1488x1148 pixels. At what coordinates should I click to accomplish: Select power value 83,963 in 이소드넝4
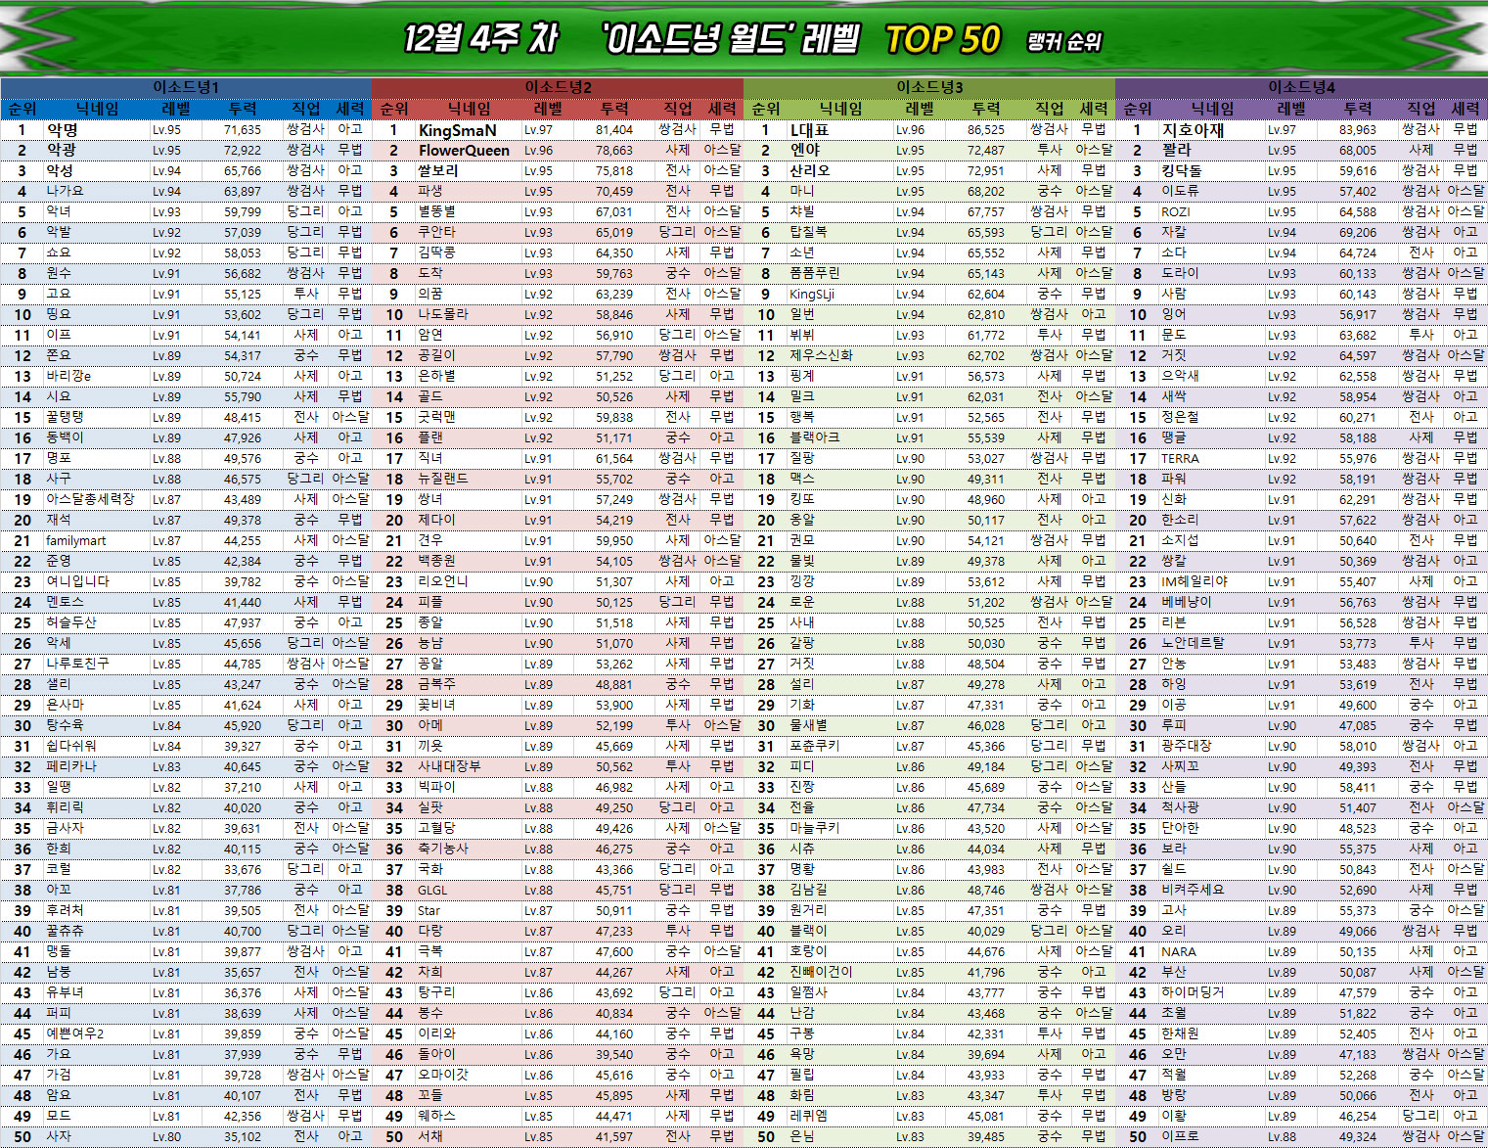[x=1357, y=130]
